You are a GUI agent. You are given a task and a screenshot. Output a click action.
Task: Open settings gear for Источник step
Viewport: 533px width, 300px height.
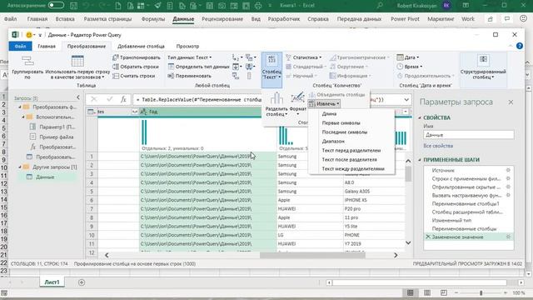click(508, 170)
